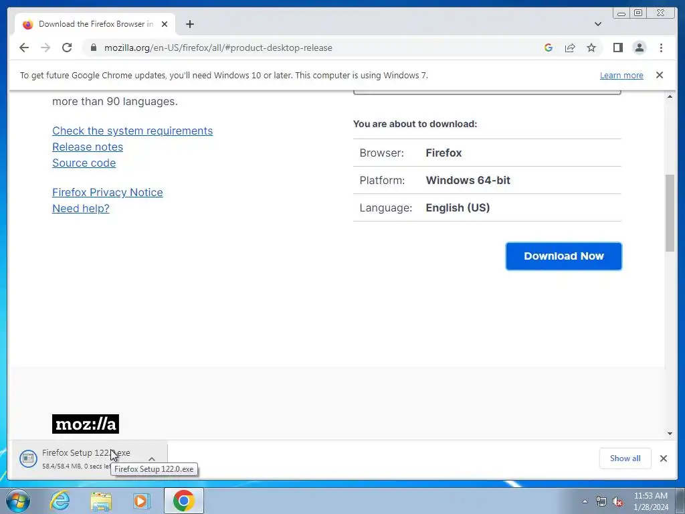685x514 pixels.
Task: Expand download item options chevron
Action: [152, 458]
